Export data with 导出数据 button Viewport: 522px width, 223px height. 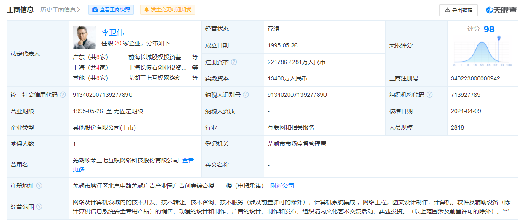point(458,10)
